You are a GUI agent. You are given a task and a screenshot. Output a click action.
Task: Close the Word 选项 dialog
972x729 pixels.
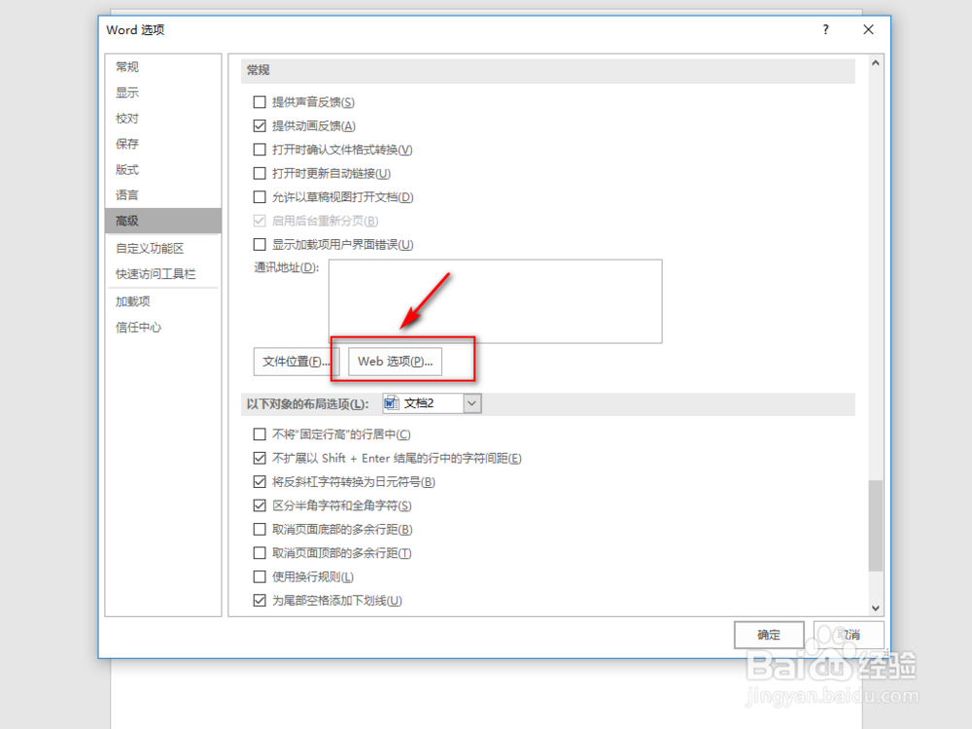868,30
